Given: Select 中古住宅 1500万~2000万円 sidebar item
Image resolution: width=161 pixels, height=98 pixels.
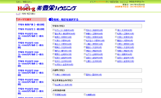Looking at the screenshot, I should [x=31, y=54].
